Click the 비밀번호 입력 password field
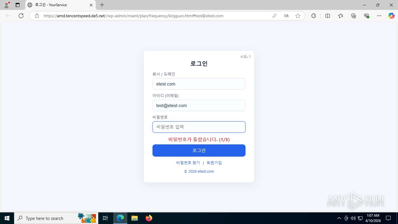Viewport: 398px width, 224px height. (199, 127)
